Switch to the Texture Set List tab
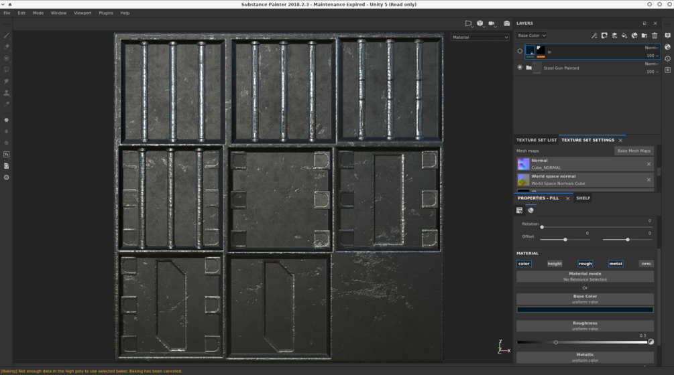The height and width of the screenshot is (375, 674). 536,141
